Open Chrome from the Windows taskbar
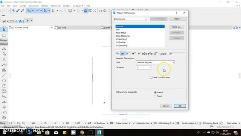The height and width of the screenshot is (136, 241). point(82,133)
